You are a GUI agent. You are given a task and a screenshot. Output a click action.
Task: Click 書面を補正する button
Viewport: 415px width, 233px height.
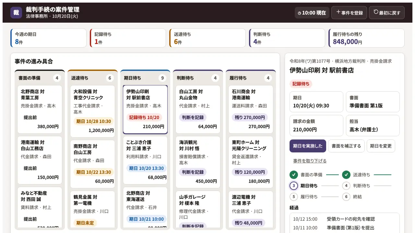click(346, 146)
